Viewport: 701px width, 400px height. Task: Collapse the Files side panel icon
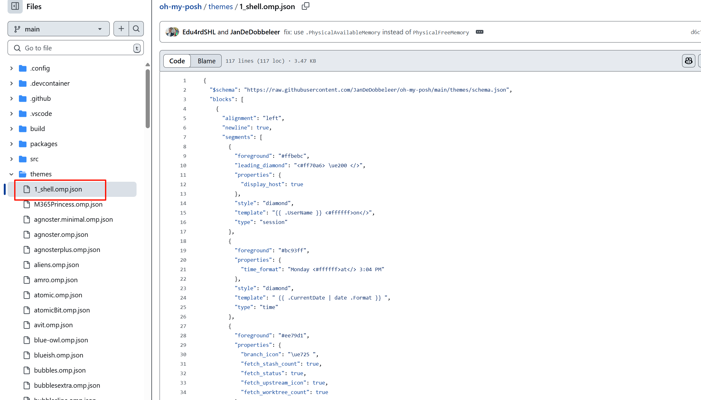15,6
